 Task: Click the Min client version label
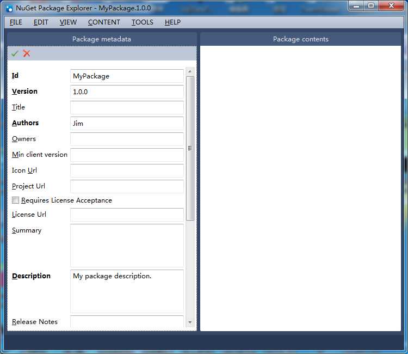(40, 155)
